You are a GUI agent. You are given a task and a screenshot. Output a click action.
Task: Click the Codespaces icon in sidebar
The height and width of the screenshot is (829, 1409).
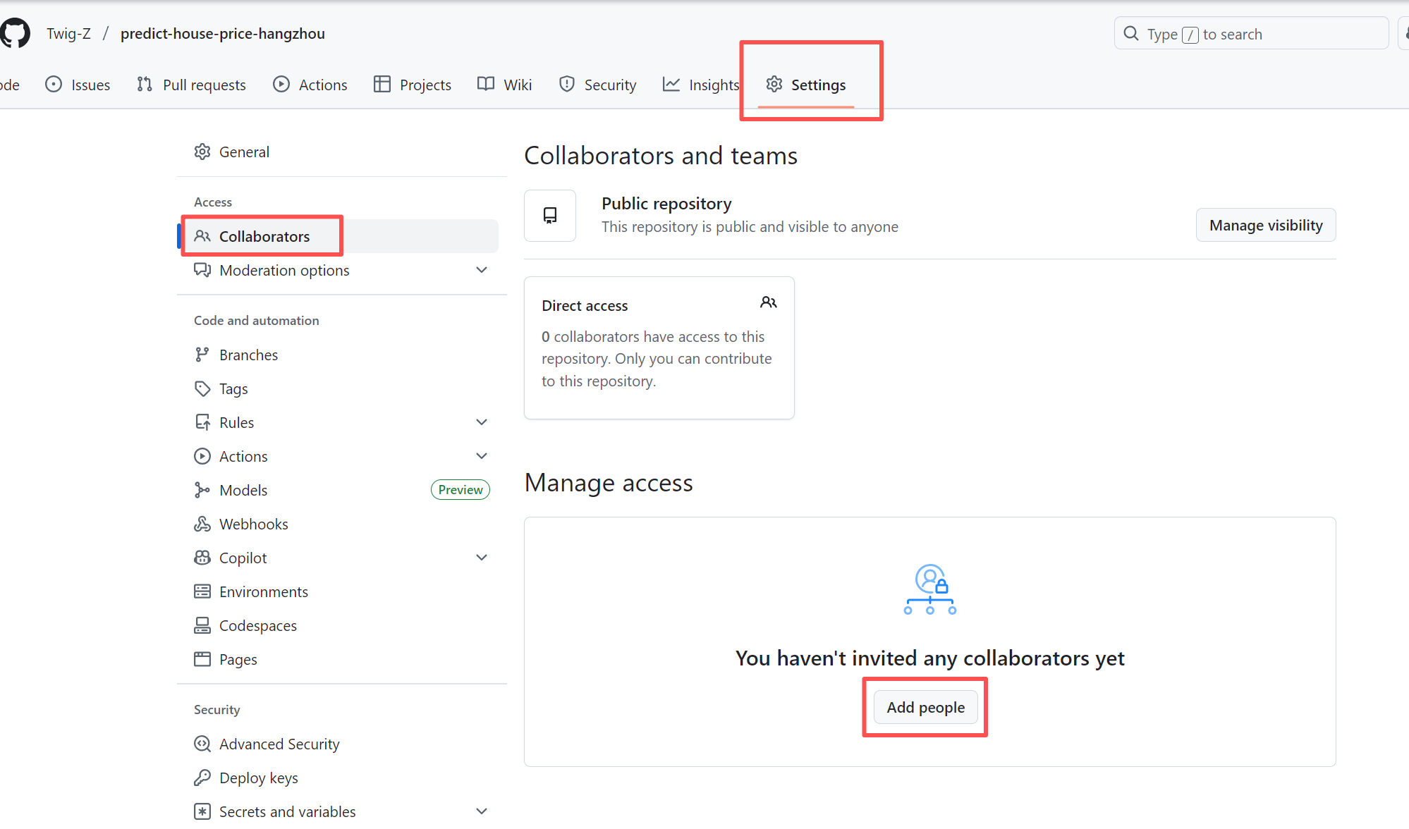(x=202, y=625)
